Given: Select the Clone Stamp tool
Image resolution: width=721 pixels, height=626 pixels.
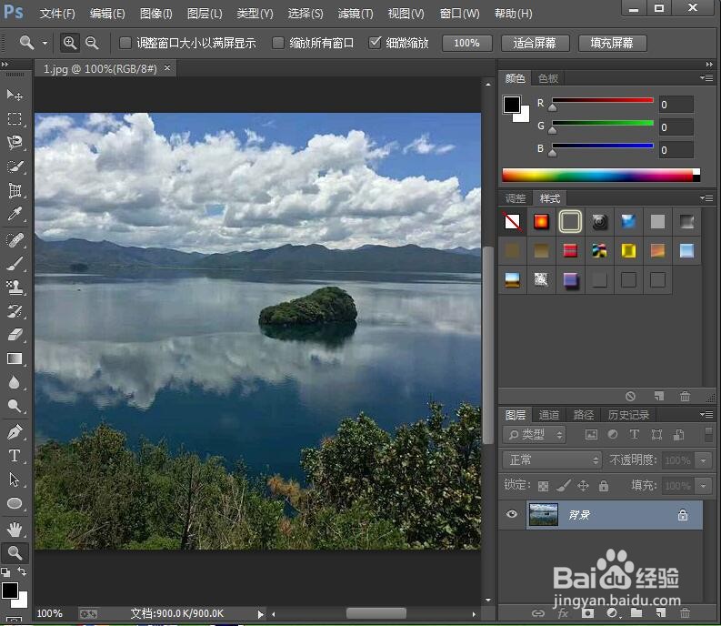Looking at the screenshot, I should coord(15,288).
